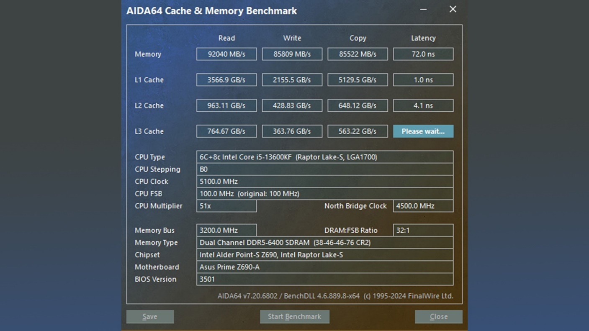
Task: Click the CPU Stepping value B0
Action: pos(325,169)
